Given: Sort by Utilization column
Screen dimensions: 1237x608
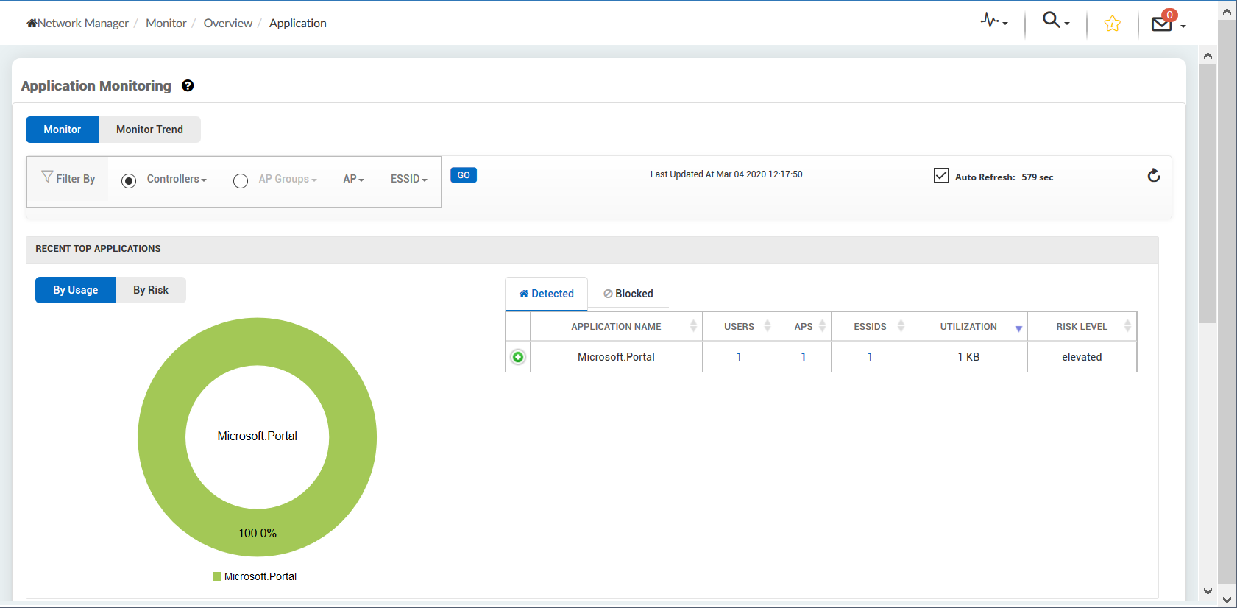Looking at the screenshot, I should tap(968, 326).
